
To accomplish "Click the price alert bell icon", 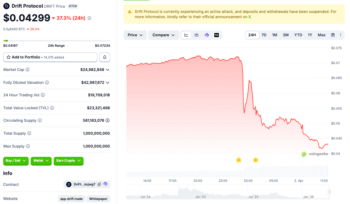I will pyautogui.click(x=105, y=57).
